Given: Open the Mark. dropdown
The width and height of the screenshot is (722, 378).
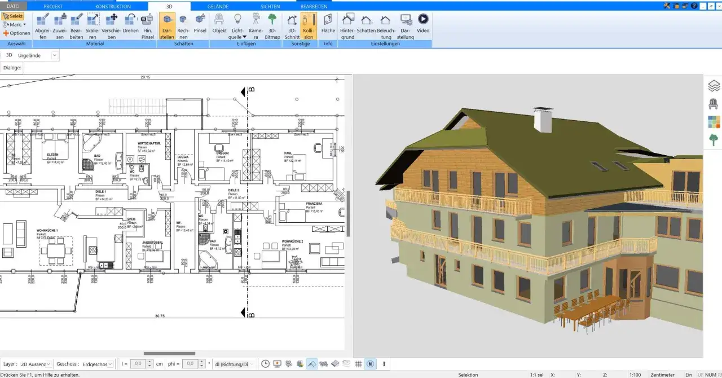Looking at the screenshot, I should [x=15, y=25].
